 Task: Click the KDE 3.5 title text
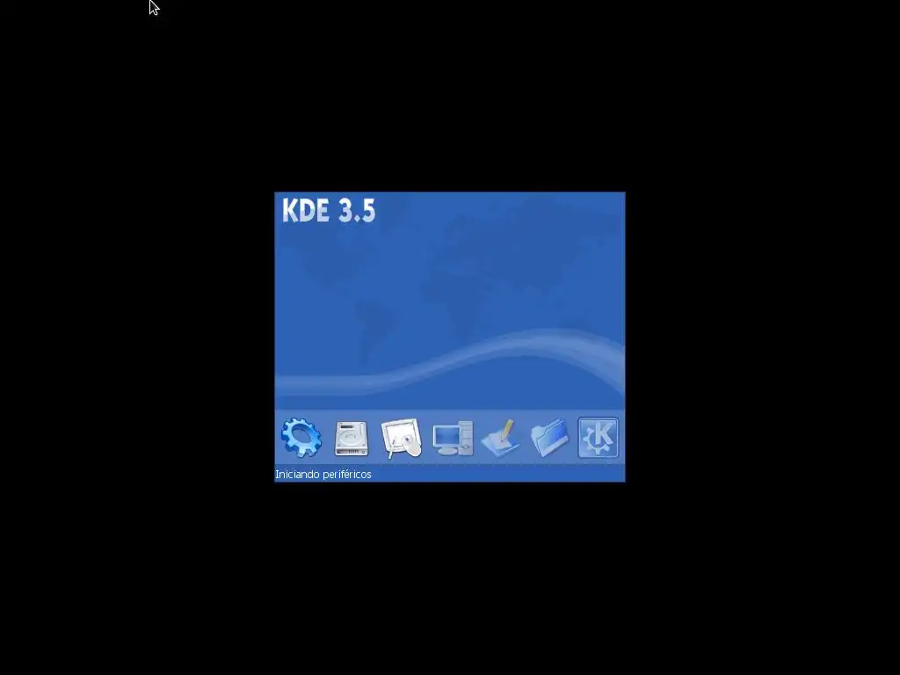point(329,210)
